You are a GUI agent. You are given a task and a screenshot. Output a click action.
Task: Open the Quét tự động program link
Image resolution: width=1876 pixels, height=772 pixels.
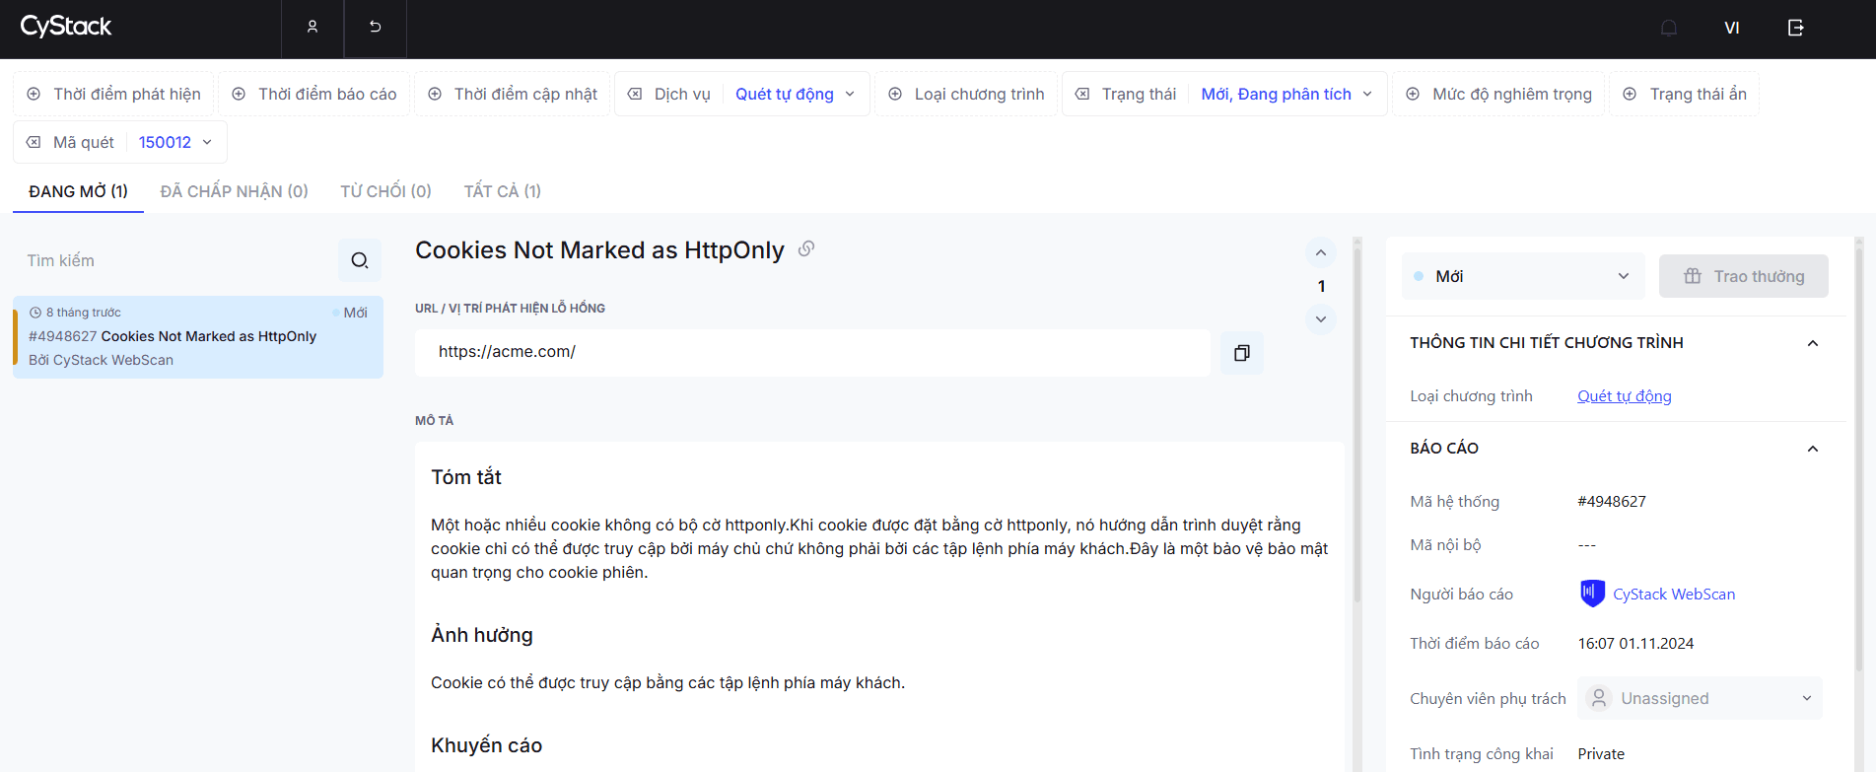click(1625, 396)
